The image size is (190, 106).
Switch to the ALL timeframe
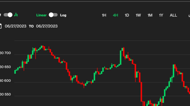click(173, 15)
